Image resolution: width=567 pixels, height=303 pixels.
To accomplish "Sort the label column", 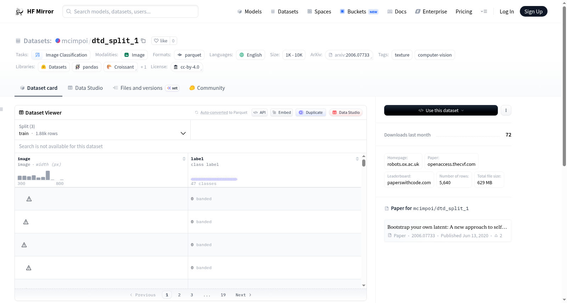I will pos(357,159).
